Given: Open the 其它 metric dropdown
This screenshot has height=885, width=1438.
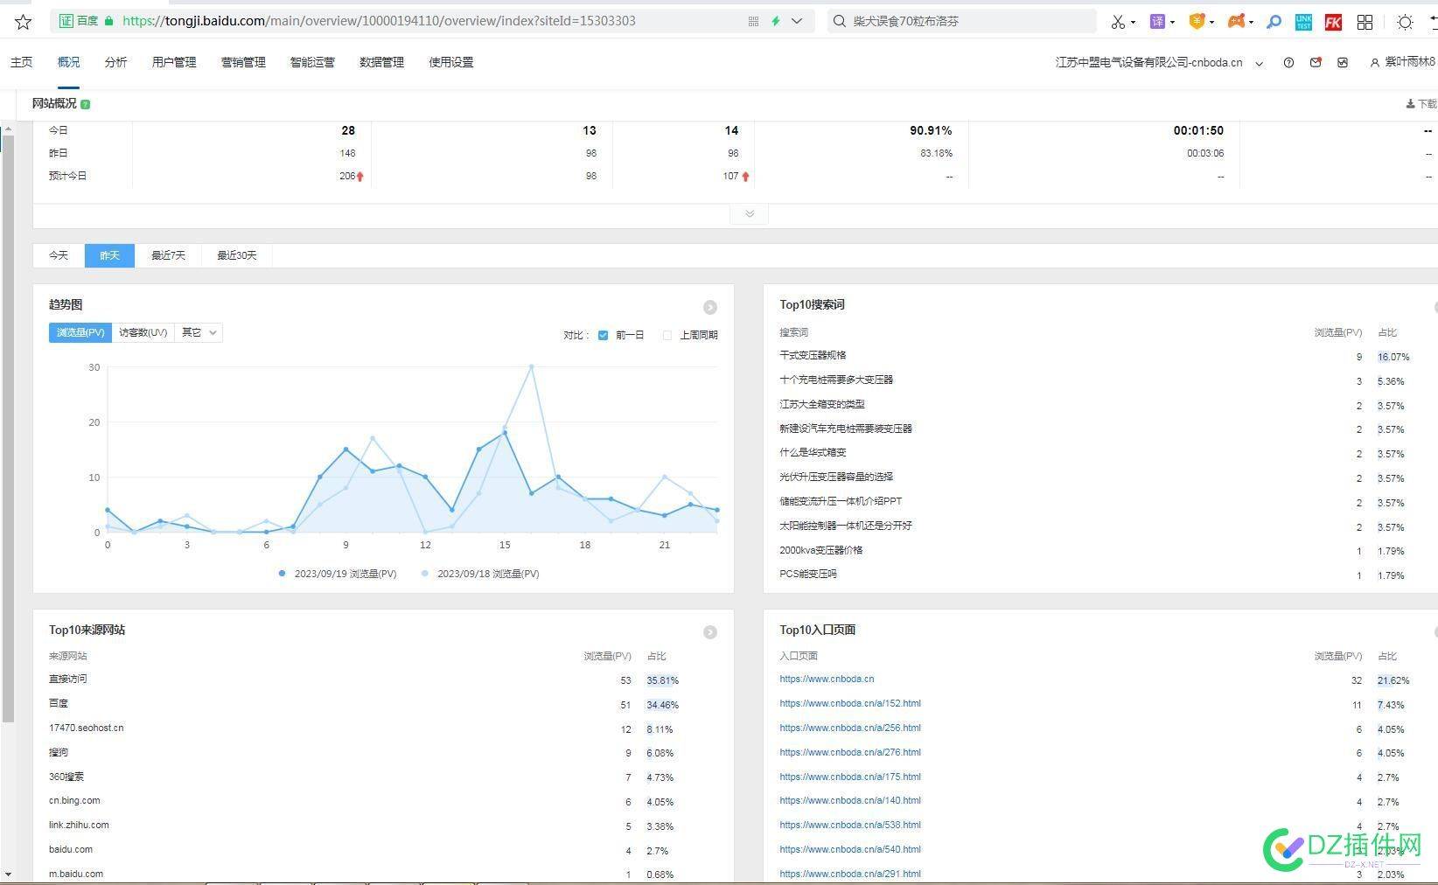Looking at the screenshot, I should click(199, 332).
